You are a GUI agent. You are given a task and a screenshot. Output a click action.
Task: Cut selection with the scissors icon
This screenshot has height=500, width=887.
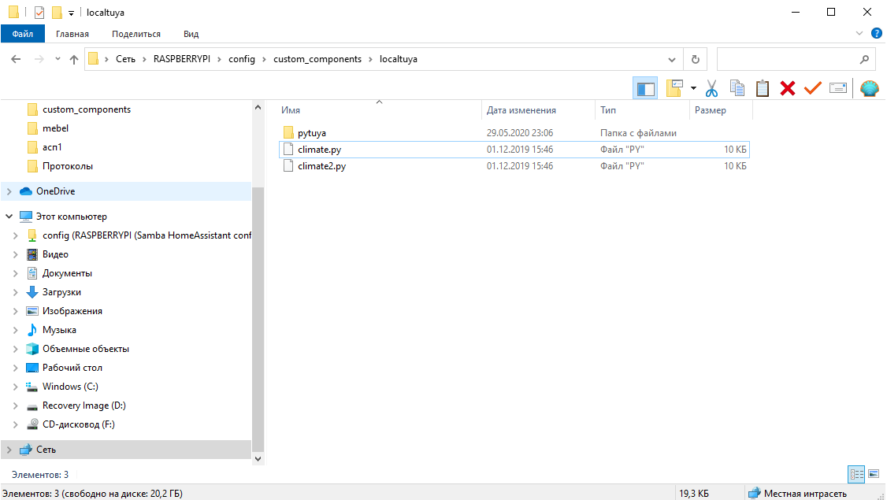click(x=711, y=88)
